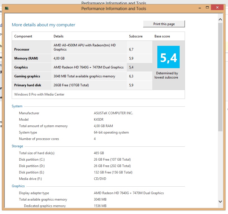Viewport: 228px width, 214px height.
Task: Click the Gaming graphics row label
Action: 27,76
